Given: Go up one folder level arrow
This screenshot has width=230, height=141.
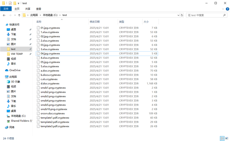Looking at the screenshot, I should tap(19, 15).
